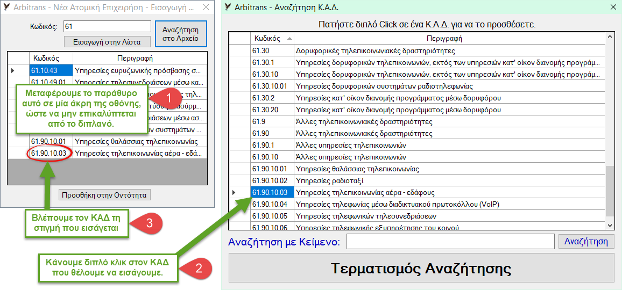This screenshot has width=622, height=290.
Task: Select code 61.30.20 in the search results
Action: [272, 110]
